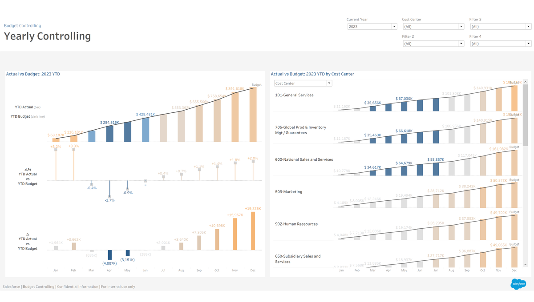This screenshot has width=534, height=302.
Task: Open the Filter 4 dropdown
Action: coord(500,44)
